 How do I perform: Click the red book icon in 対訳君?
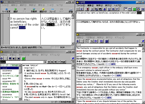87,9
